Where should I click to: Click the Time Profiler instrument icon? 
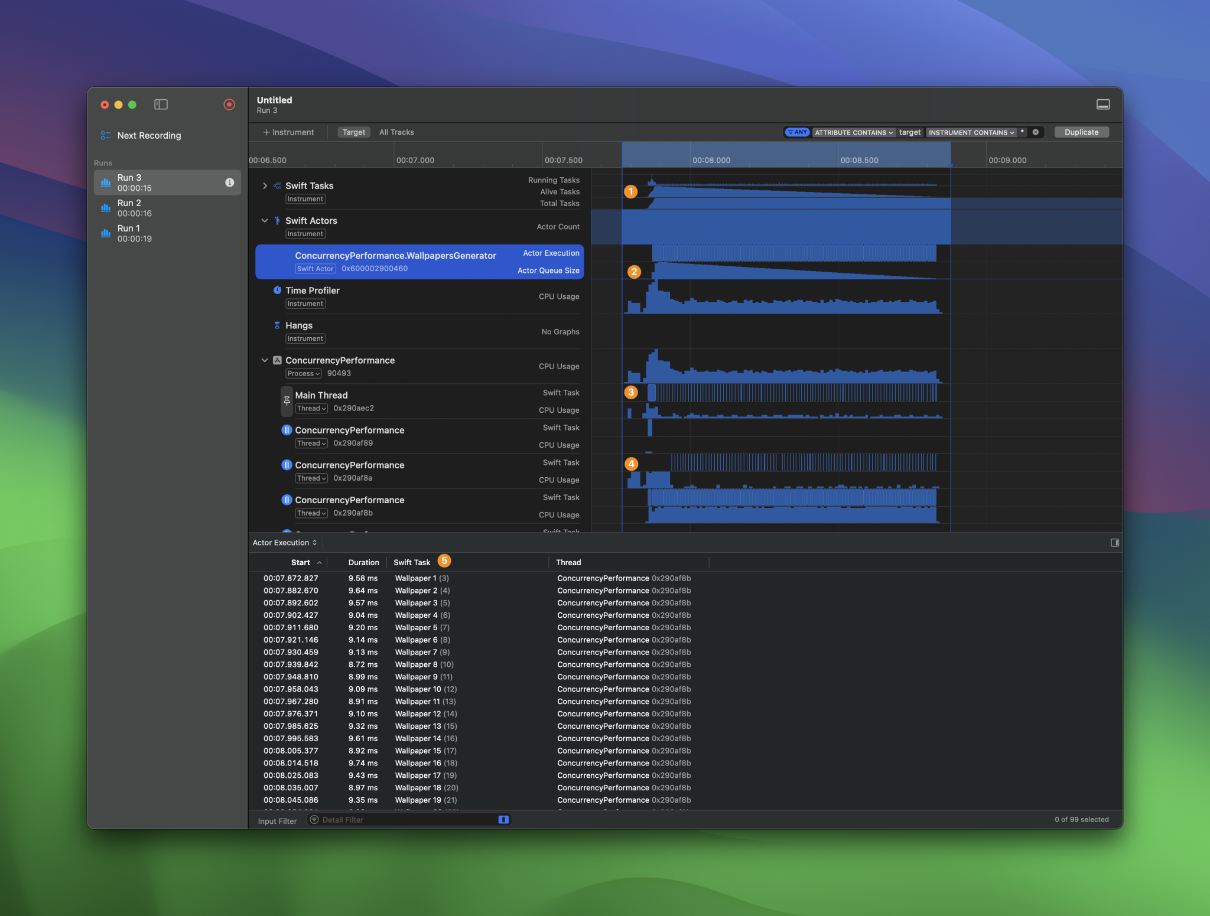click(277, 290)
